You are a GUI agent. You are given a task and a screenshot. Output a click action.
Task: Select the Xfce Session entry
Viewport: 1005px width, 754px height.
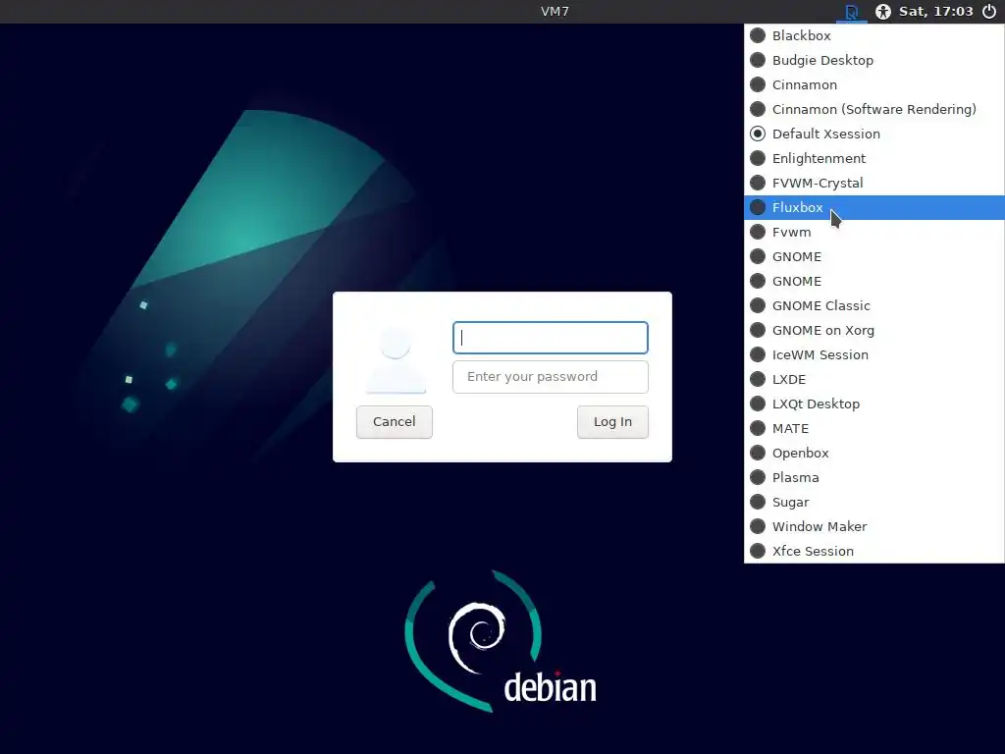coord(874,552)
